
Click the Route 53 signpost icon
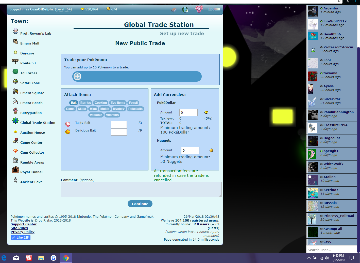pos(15,62)
